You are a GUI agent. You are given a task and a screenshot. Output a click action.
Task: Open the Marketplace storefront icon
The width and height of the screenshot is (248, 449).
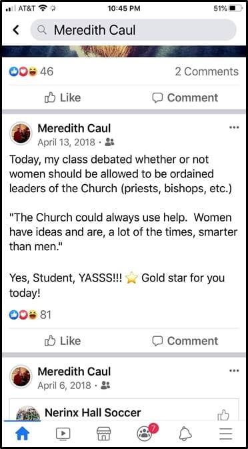[x=103, y=434]
